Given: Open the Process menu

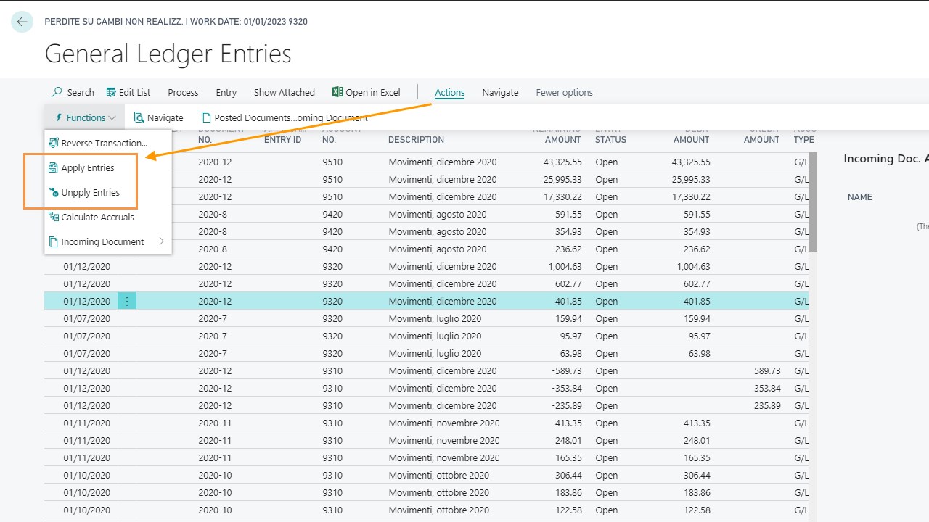Looking at the screenshot, I should coord(183,92).
